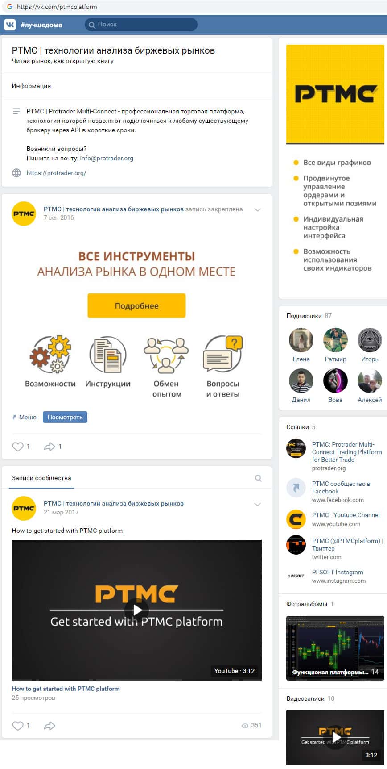Search community posts via magnifier icon
Screen dimensions: 387x769
tap(258, 478)
